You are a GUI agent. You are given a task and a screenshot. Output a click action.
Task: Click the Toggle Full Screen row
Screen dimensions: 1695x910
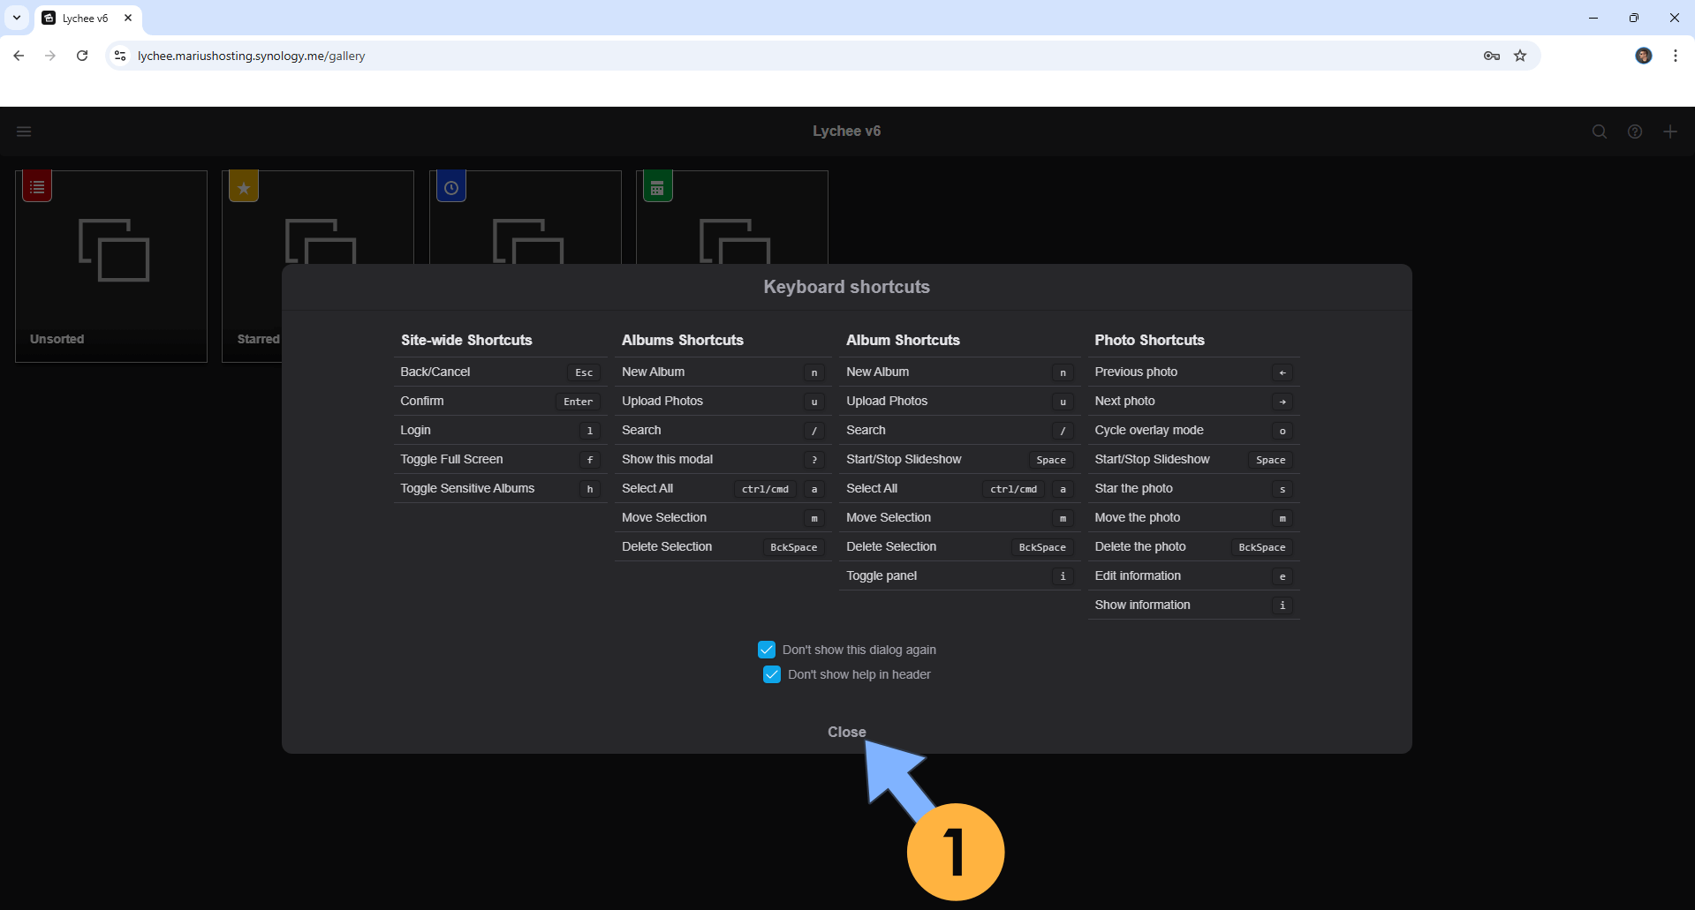pyautogui.click(x=500, y=459)
